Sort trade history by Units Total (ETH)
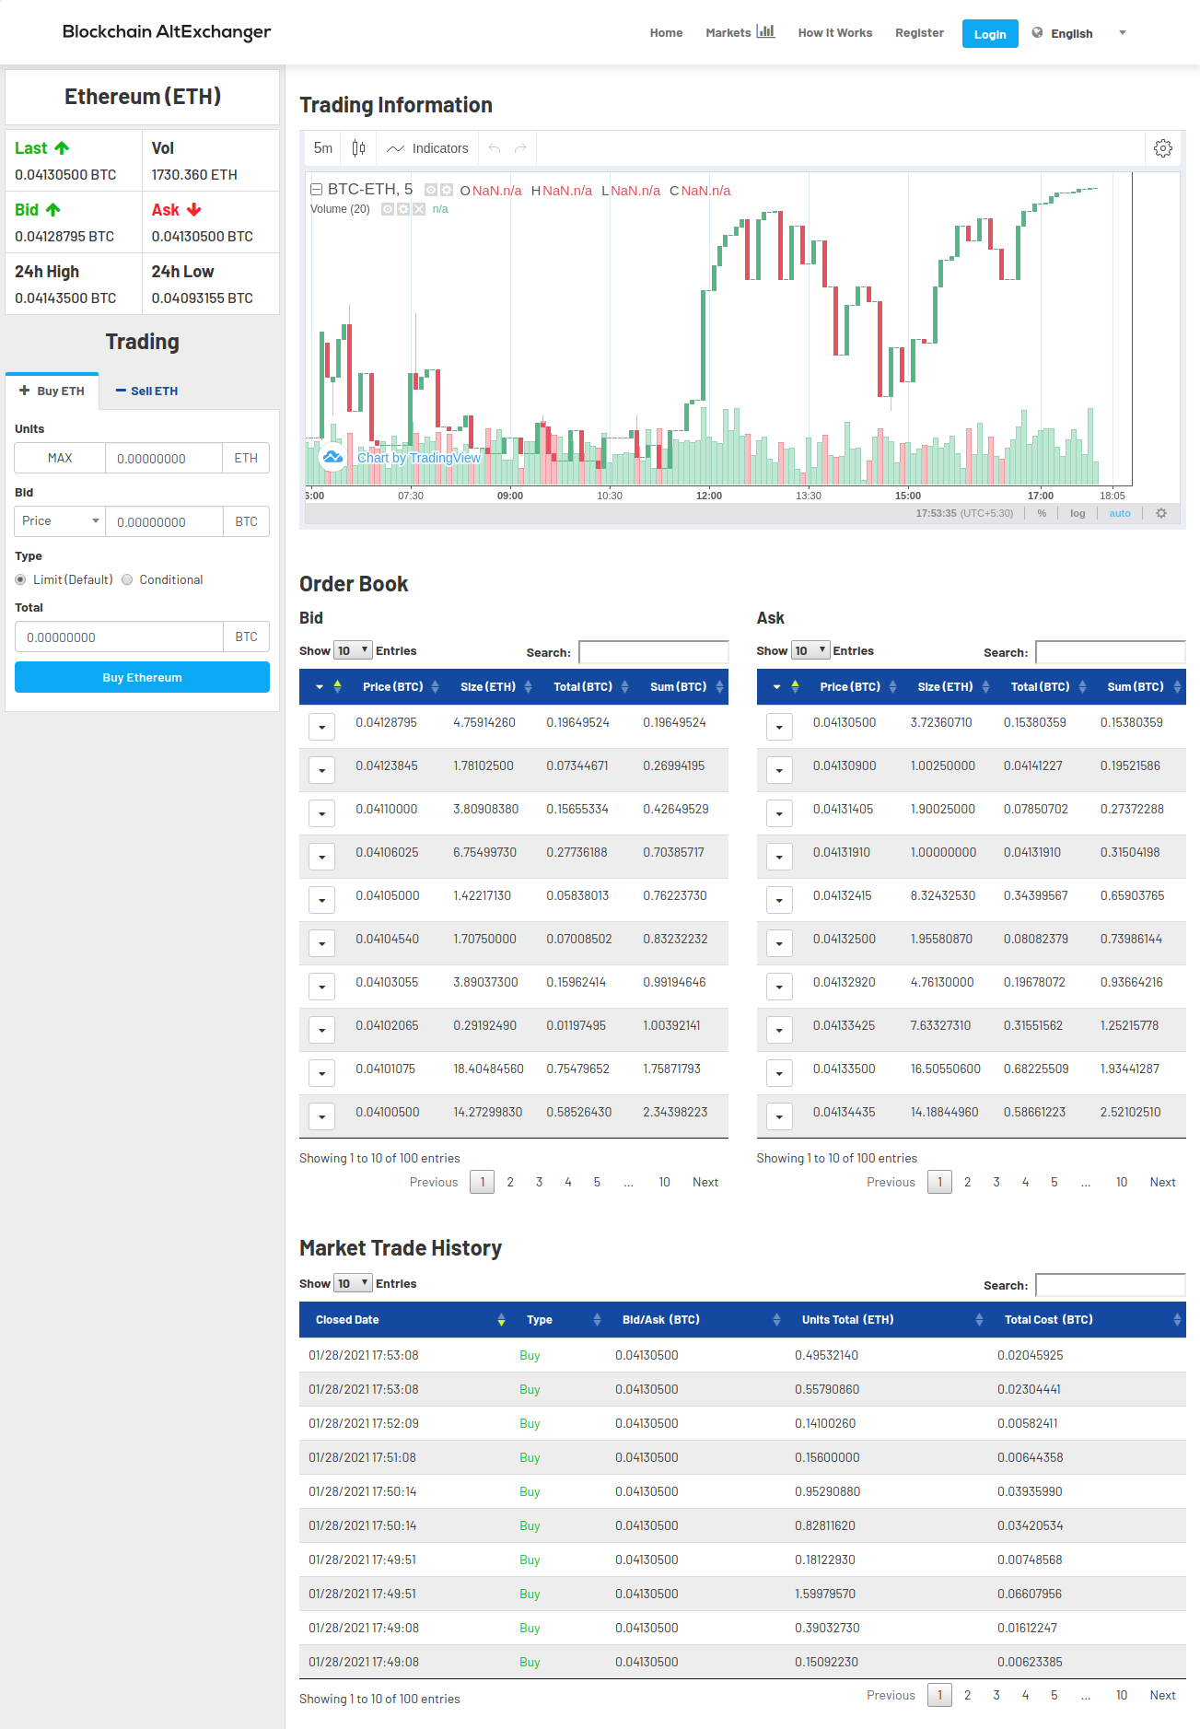 [x=889, y=1320]
